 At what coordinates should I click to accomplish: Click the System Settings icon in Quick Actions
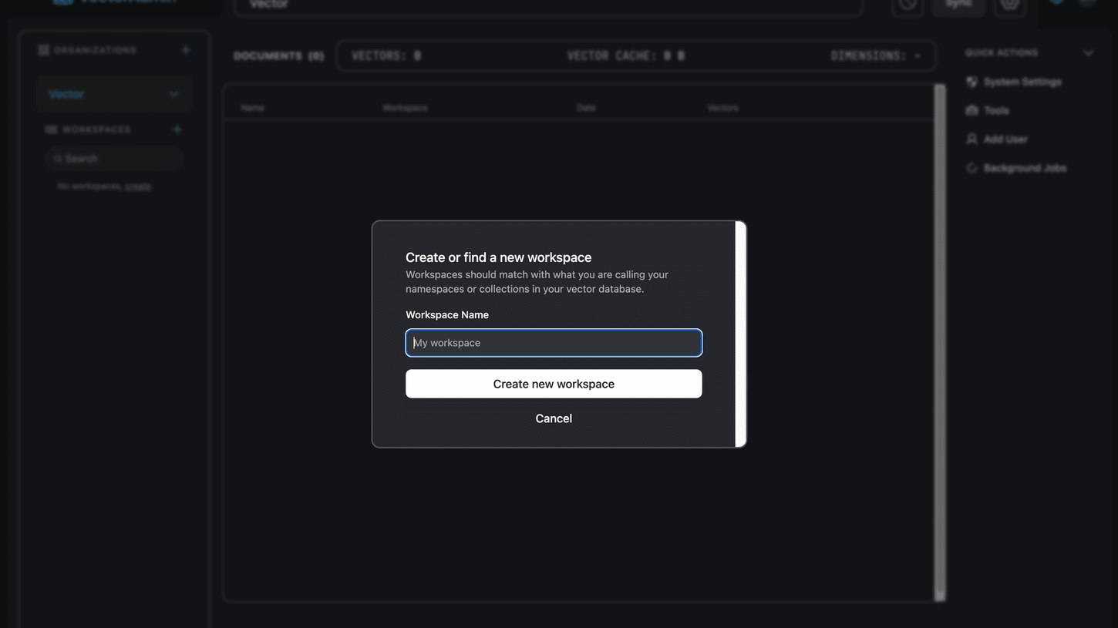[x=972, y=82]
